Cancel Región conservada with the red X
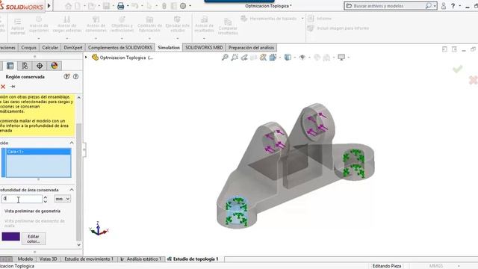The width and height of the screenshot is (478, 269). [3, 87]
